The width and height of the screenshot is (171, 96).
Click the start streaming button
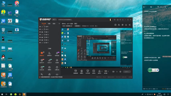[127, 72]
